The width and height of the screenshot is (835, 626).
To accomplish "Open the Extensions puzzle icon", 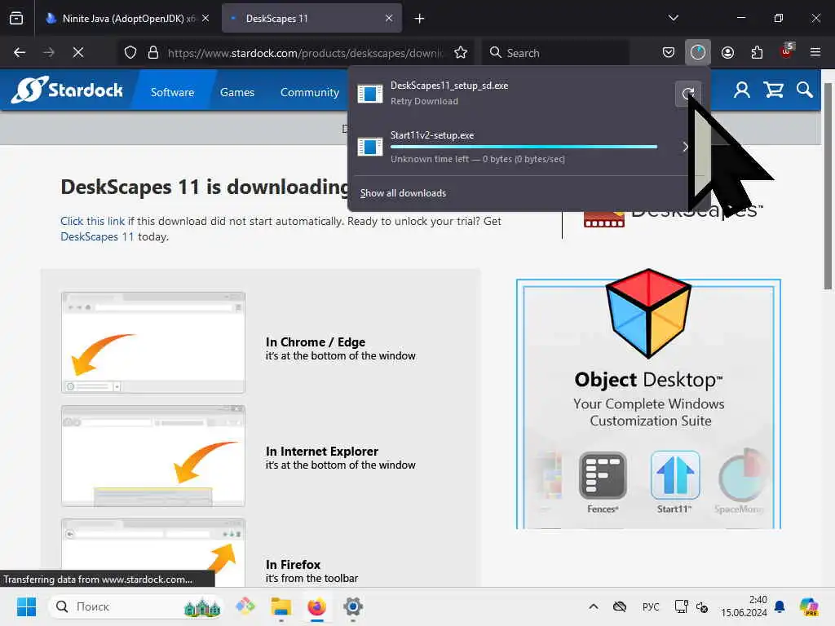I will 757,52.
